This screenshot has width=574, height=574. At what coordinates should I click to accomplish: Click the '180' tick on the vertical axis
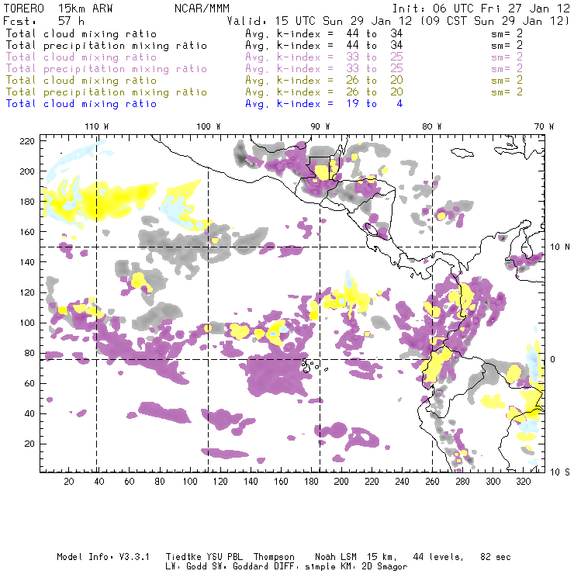coord(26,202)
